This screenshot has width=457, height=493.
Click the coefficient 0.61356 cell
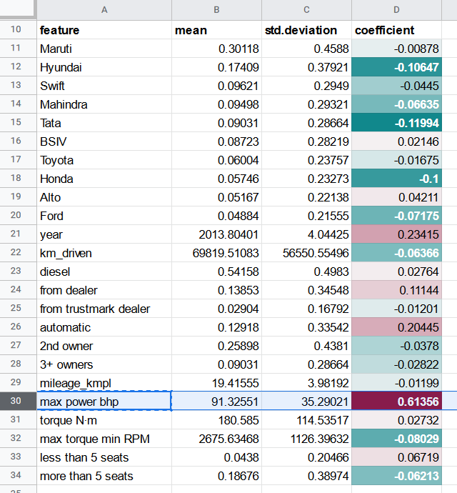(396, 402)
